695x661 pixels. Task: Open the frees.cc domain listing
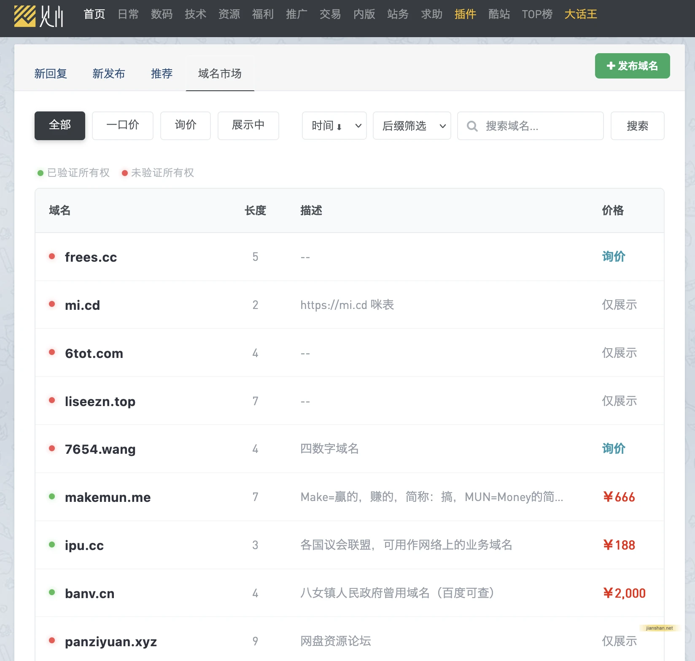91,257
